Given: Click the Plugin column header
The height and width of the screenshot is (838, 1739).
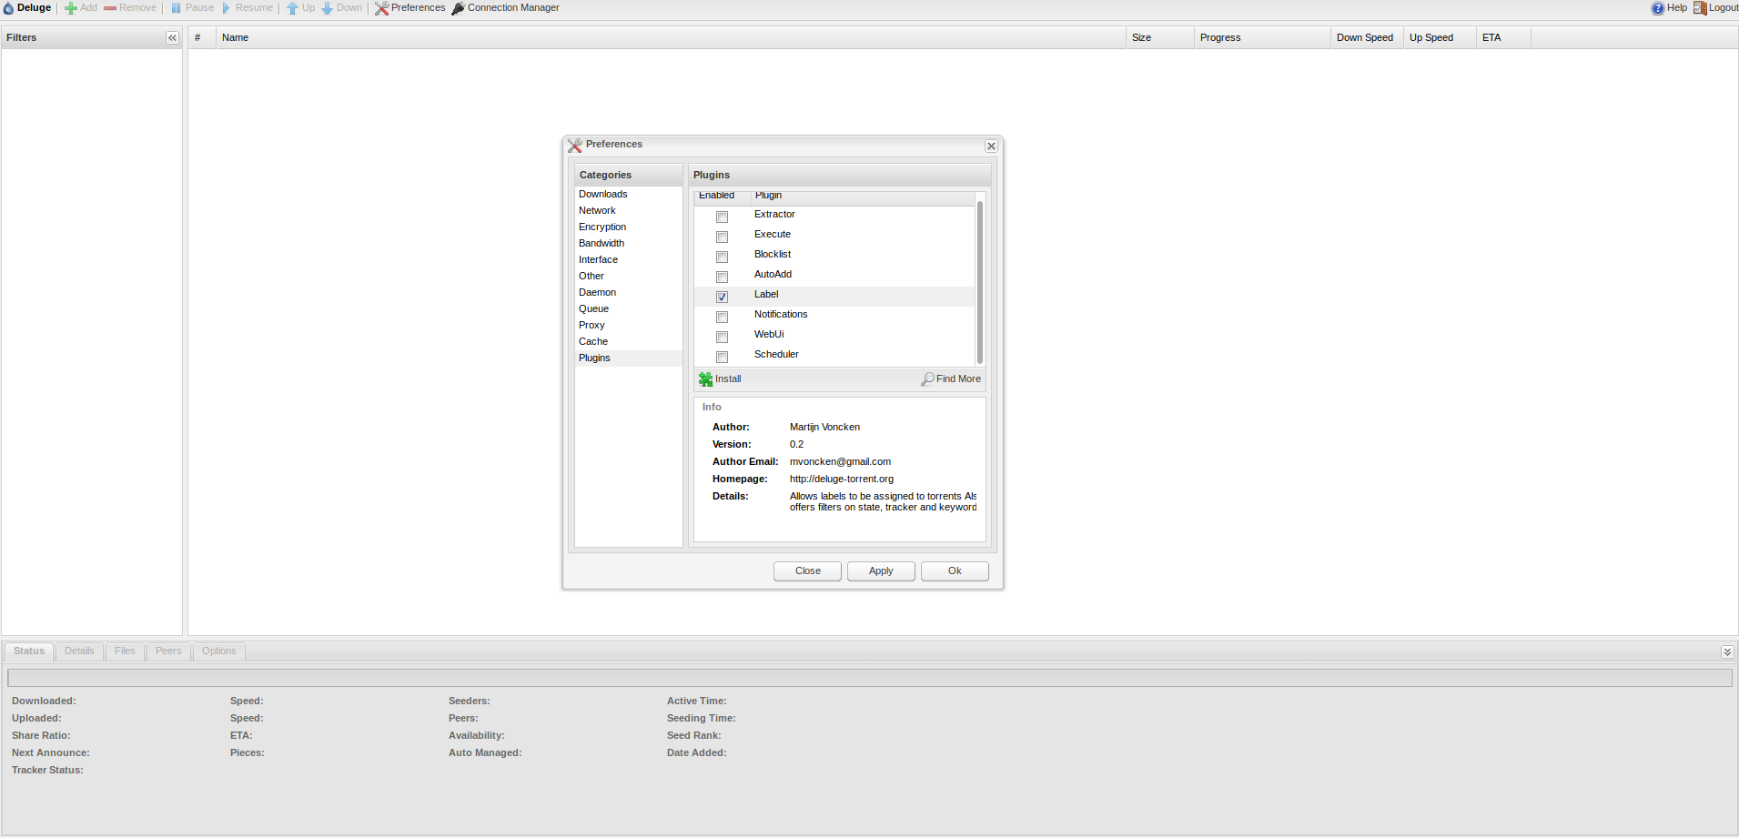Looking at the screenshot, I should point(863,197).
